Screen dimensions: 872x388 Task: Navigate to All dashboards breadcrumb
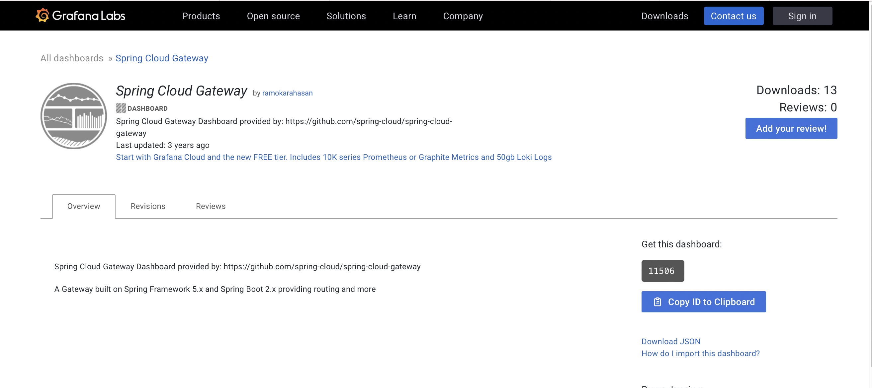coord(72,58)
